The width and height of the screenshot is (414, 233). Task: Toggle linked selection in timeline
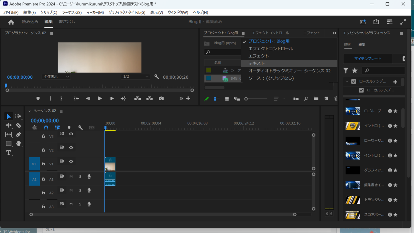click(57, 128)
